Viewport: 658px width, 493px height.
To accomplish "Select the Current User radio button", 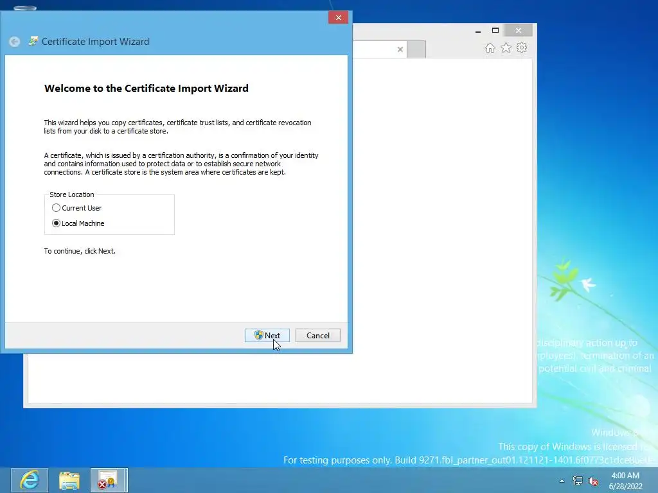I will [56, 208].
